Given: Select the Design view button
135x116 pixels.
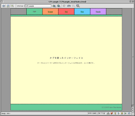Looking at the screenshot, I should pyautogui.click(x=12, y=6).
